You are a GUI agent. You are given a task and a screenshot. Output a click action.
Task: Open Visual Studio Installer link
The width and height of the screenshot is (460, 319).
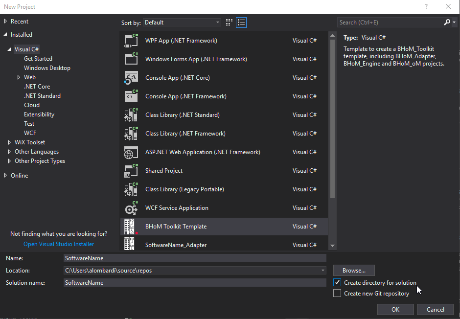pos(59,244)
